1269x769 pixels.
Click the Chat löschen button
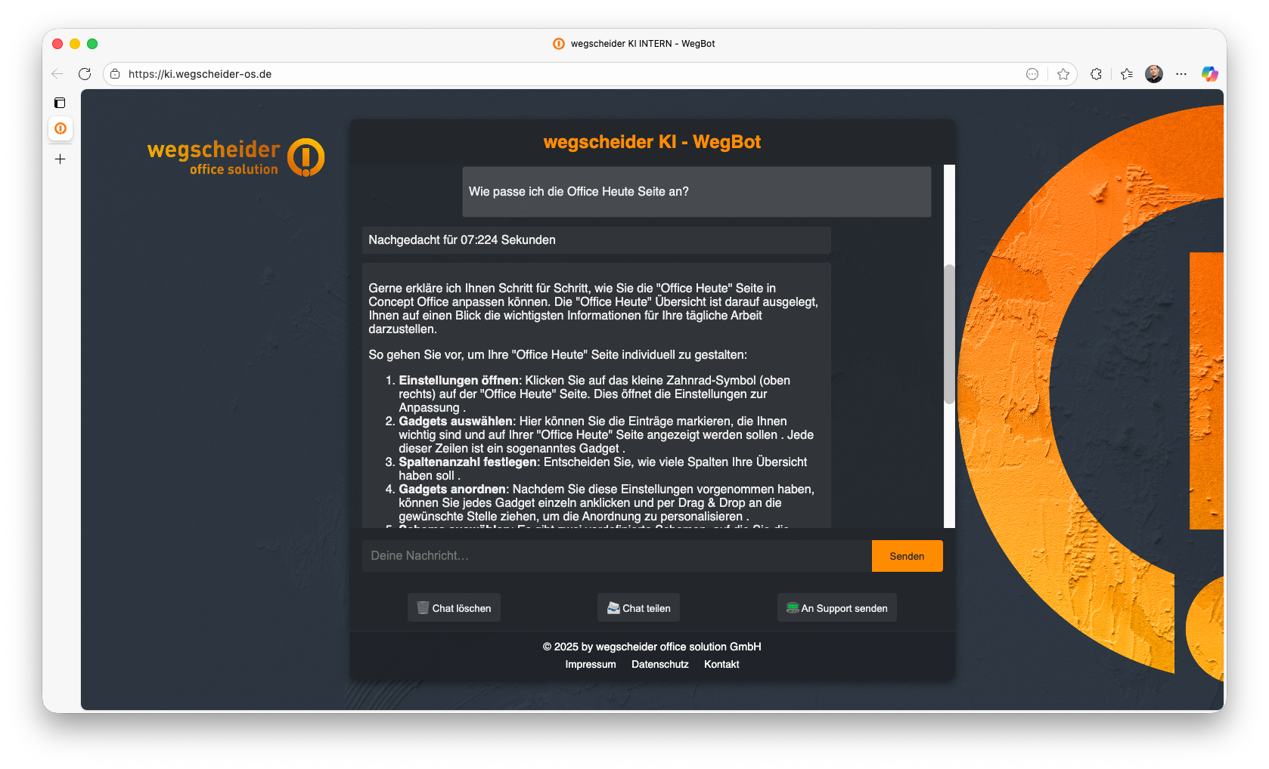tap(454, 608)
